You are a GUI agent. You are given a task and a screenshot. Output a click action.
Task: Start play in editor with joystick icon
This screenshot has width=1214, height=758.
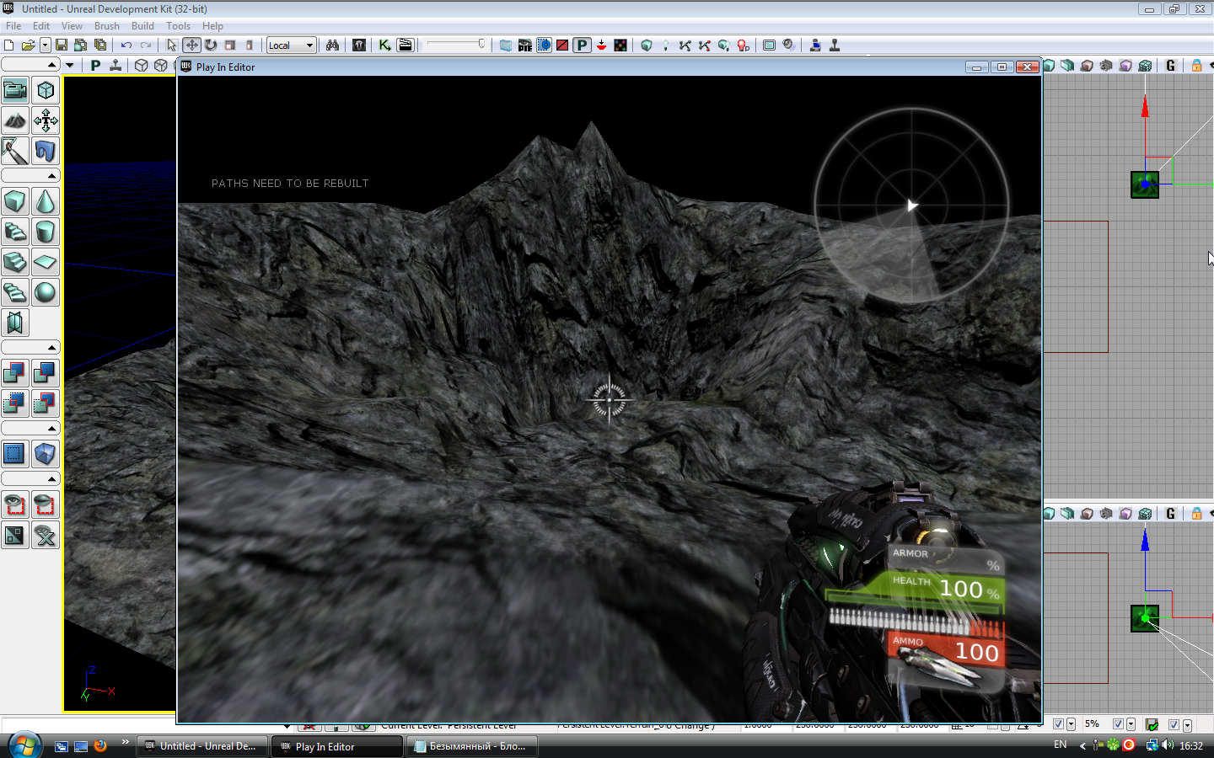point(835,45)
